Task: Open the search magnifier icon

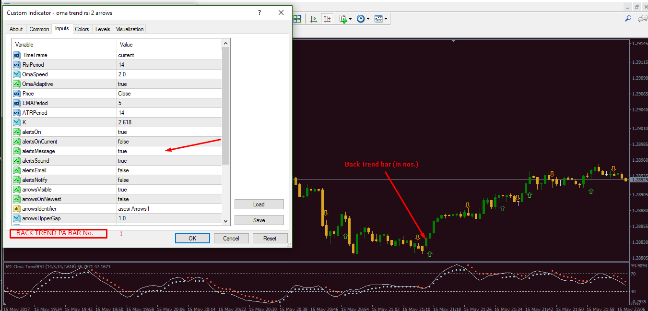Action: pos(628,19)
